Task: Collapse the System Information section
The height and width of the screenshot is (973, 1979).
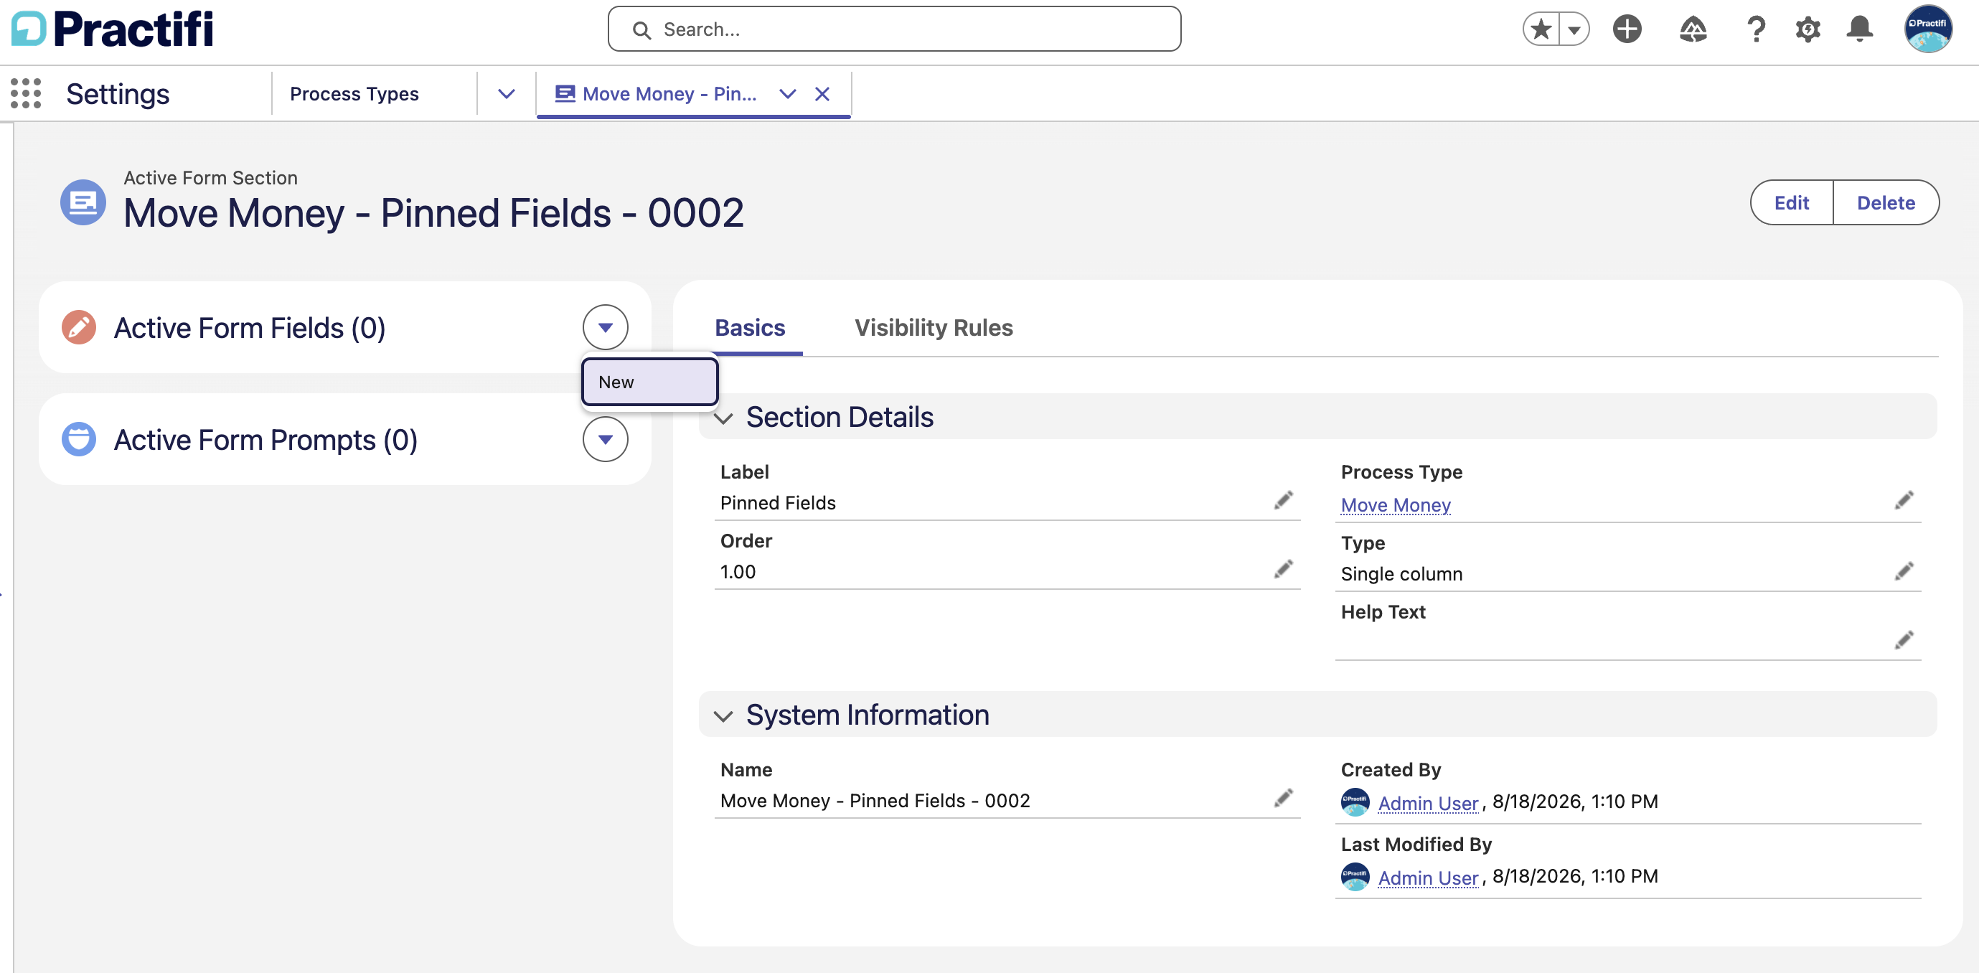Action: pyautogui.click(x=723, y=715)
